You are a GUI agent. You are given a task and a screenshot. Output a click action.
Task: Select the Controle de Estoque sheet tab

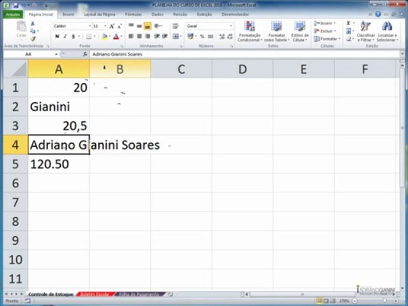point(51,294)
